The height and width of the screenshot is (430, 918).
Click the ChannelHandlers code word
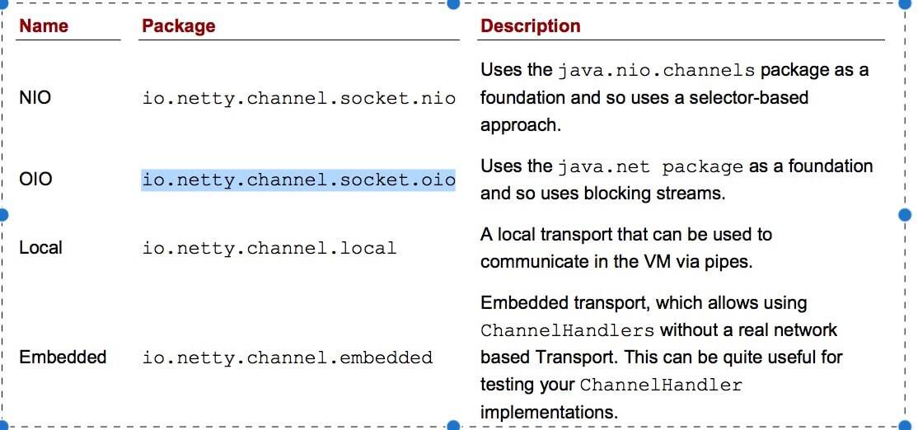(567, 330)
